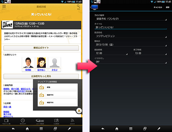This screenshot has width=172, height=132.
Task: Tap the picture notification icon in the program detail screen's status bar
Action: tap(6, 2)
